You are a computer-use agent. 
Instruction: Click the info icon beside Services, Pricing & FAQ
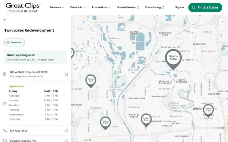tap(5, 141)
